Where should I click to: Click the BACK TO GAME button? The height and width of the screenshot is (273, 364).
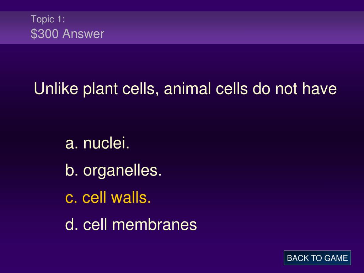click(317, 258)
